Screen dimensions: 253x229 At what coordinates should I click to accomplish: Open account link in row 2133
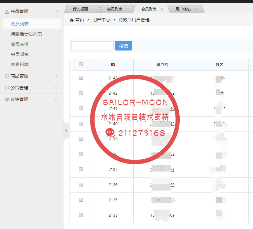coord(162,215)
